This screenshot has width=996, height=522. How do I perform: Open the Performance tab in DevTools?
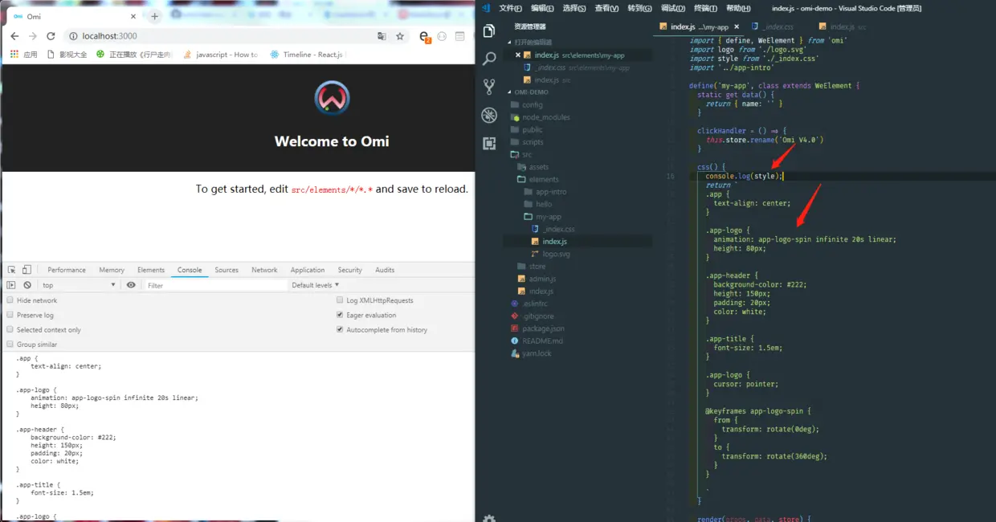pyautogui.click(x=67, y=270)
